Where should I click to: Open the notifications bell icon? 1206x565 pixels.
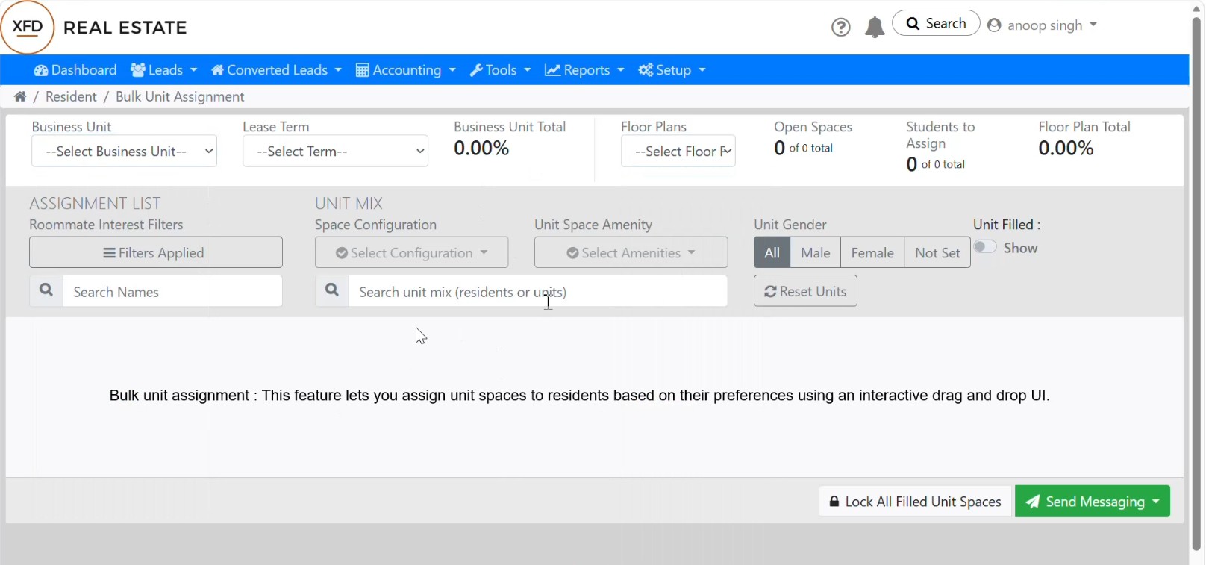tap(875, 28)
